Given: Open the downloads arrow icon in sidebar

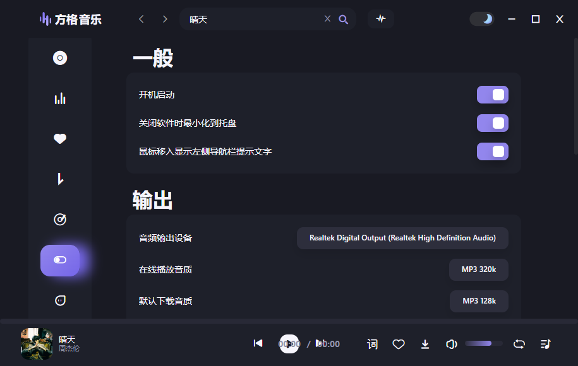Looking at the screenshot, I should [60, 179].
